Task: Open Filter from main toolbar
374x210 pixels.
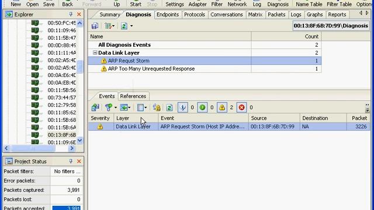Action: 217,3
